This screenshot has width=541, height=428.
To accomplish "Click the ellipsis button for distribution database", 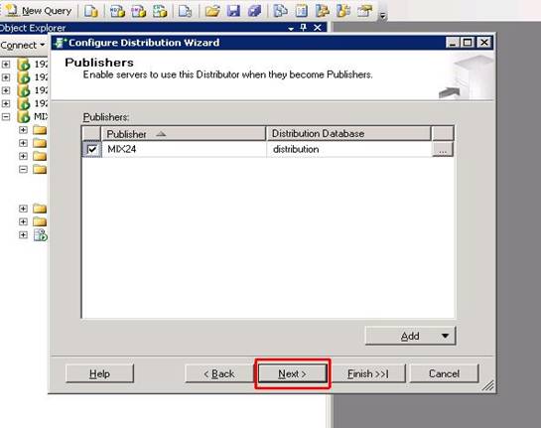I will (443, 150).
